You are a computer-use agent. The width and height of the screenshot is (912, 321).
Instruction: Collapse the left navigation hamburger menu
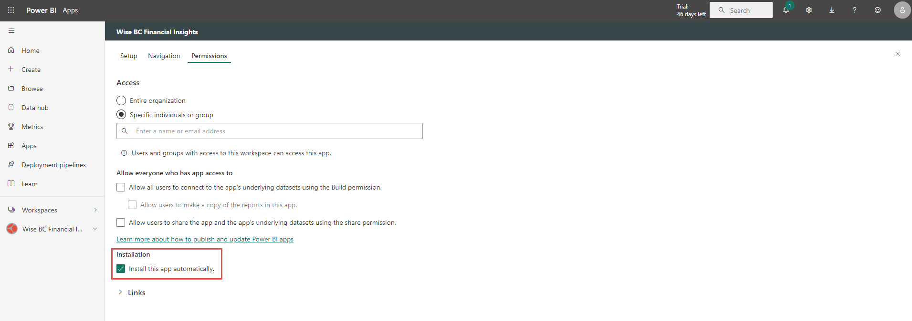11,31
